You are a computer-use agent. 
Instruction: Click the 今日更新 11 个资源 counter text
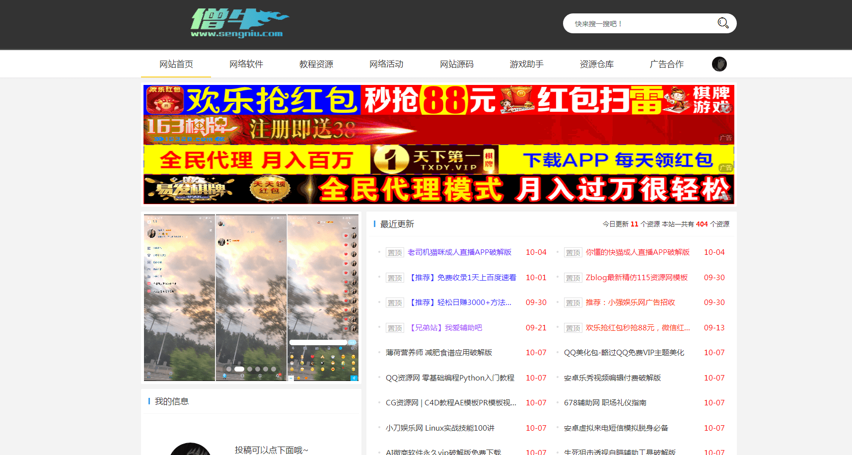[631, 224]
